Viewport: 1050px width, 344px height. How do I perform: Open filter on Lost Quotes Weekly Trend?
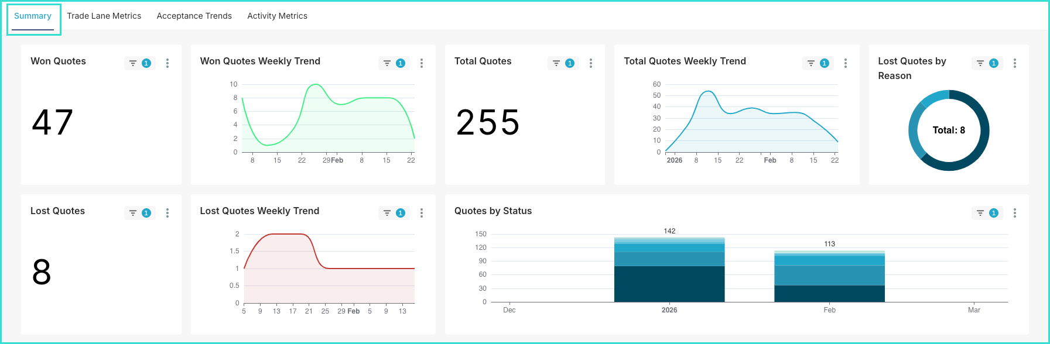click(387, 213)
